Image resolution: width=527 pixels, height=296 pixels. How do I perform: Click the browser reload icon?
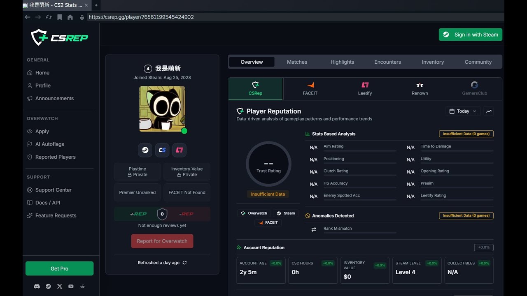pos(49,17)
